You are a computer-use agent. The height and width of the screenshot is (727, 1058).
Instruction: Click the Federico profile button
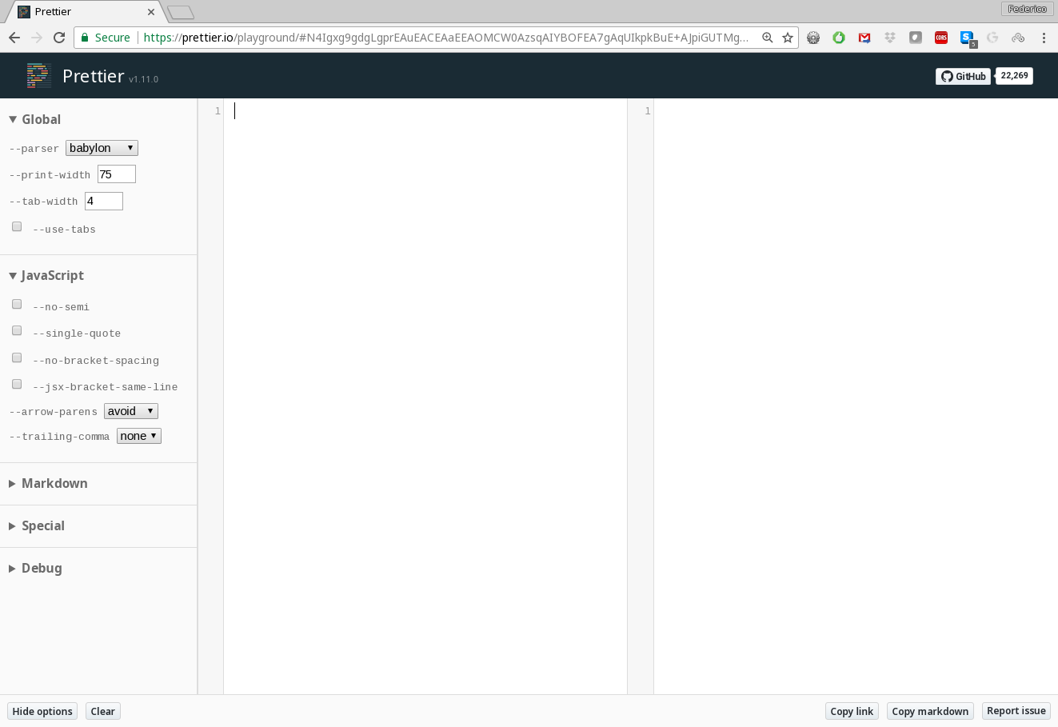pos(1027,9)
